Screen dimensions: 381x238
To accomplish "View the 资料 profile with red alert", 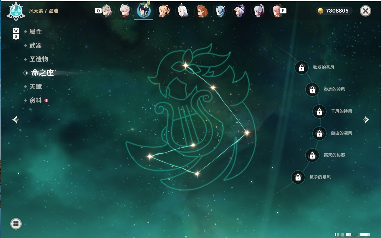I will pos(35,100).
